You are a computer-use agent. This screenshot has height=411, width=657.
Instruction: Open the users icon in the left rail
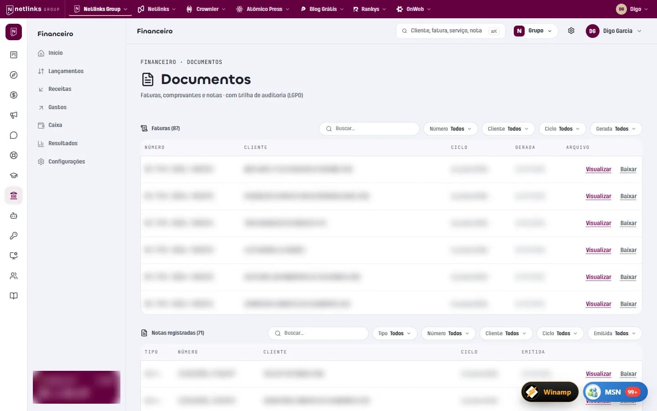pos(14,276)
